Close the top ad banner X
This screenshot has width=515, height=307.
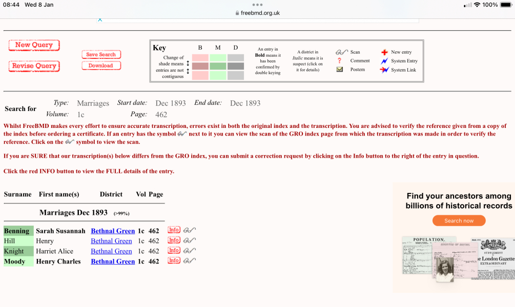[x=100, y=19]
